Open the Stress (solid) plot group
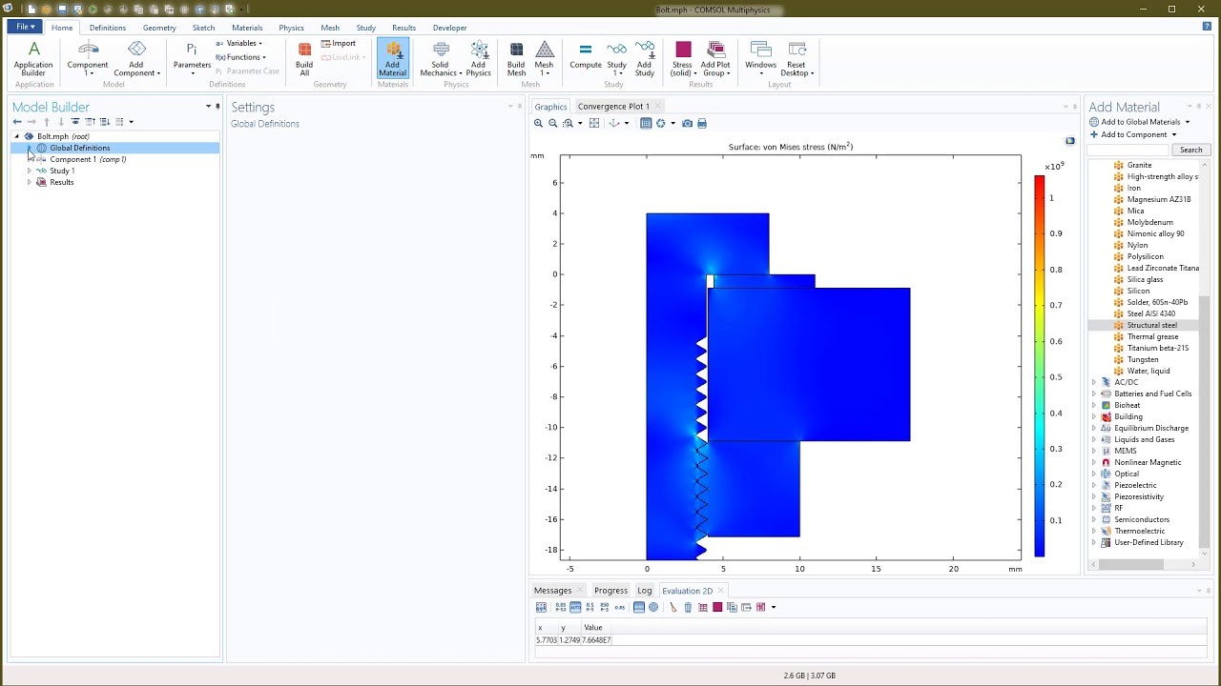The height and width of the screenshot is (686, 1221). click(682, 58)
